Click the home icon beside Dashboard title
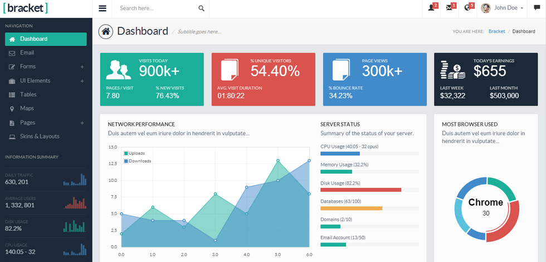 (106, 31)
